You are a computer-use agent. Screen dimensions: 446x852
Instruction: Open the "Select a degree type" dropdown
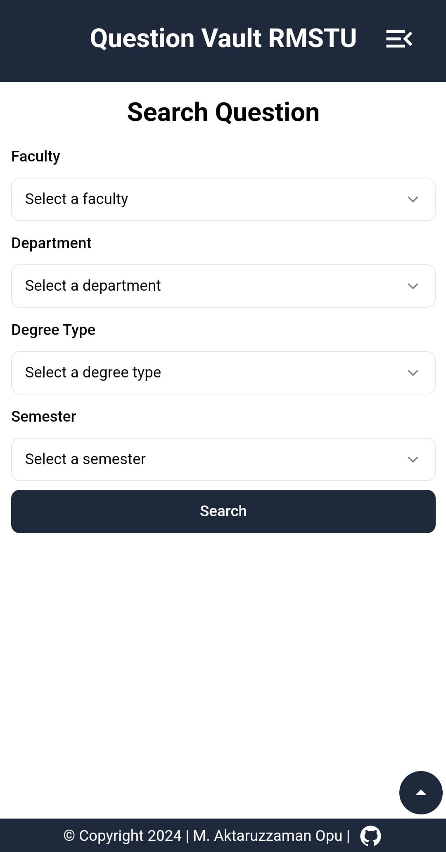click(223, 373)
